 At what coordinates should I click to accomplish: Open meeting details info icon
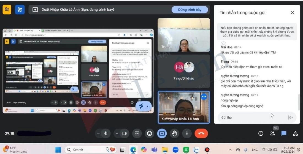point(261,133)
